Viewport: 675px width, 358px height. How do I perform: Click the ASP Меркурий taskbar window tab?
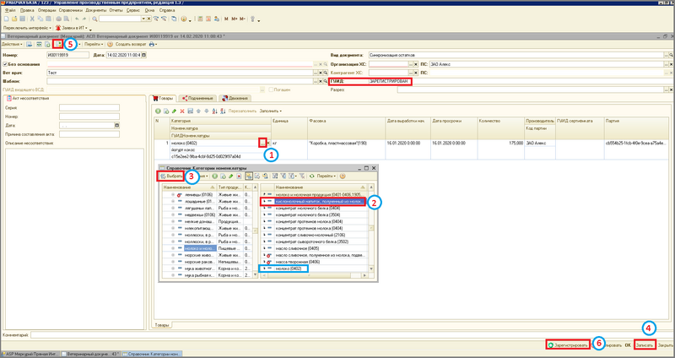click(x=30, y=354)
